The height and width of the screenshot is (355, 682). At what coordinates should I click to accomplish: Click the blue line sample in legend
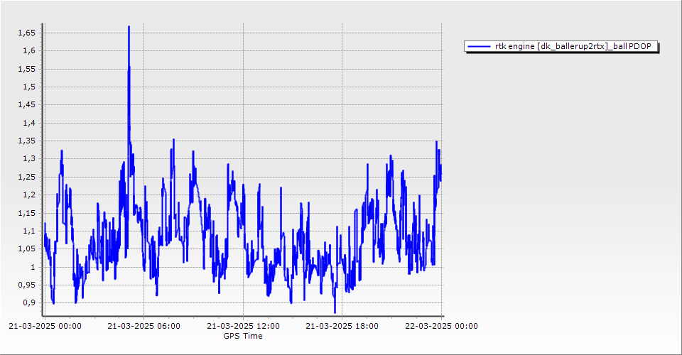(x=479, y=46)
